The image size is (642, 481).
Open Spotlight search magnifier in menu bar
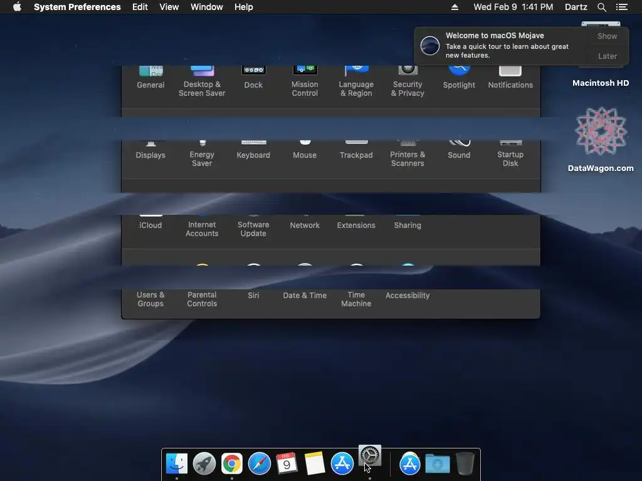(602, 7)
